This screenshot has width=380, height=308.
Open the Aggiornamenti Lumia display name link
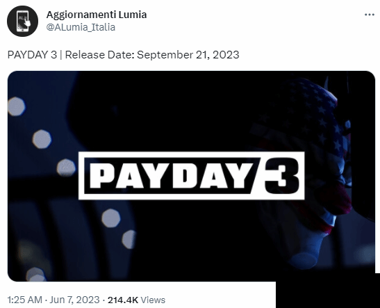pos(97,15)
